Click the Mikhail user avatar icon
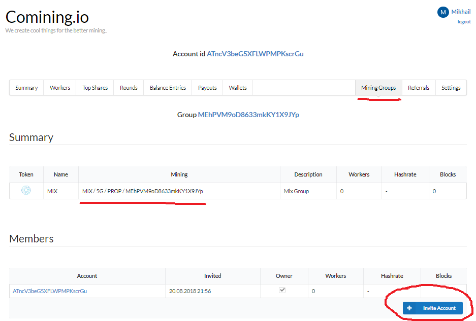This screenshot has height=321, width=476. (443, 12)
